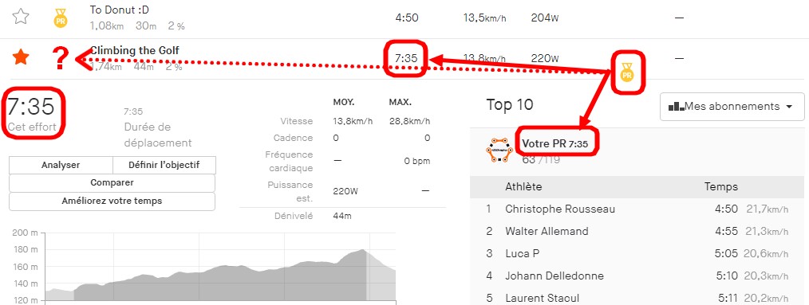Image resolution: width=809 pixels, height=305 pixels.
Task: Click the leaderboard bars icon in Mes abonnements
Action: (x=676, y=107)
